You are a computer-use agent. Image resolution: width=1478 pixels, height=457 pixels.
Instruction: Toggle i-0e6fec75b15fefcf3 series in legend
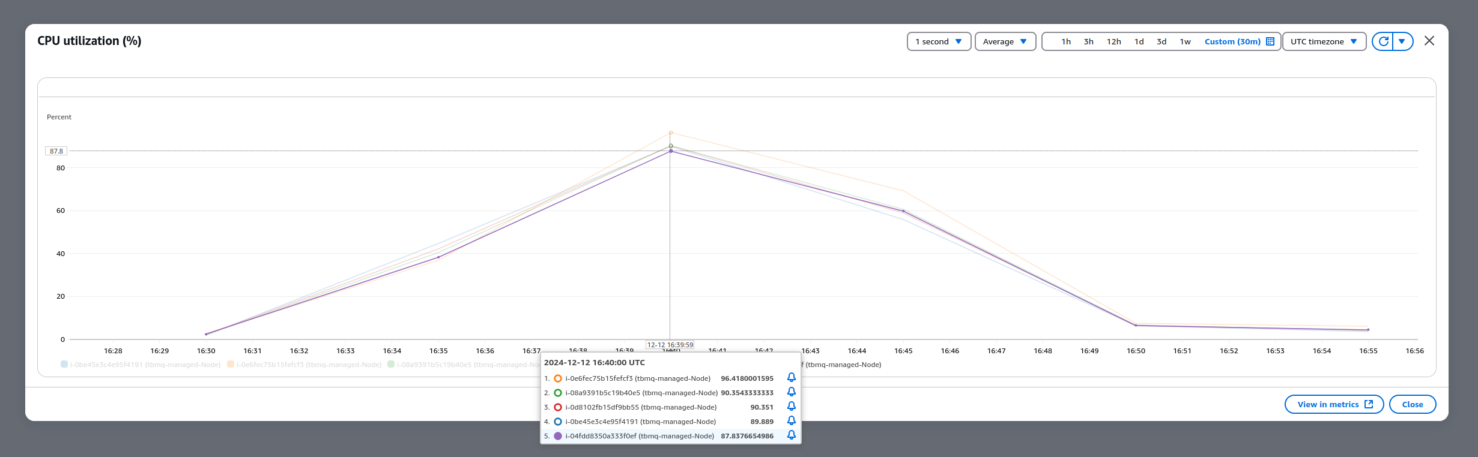[304, 365]
